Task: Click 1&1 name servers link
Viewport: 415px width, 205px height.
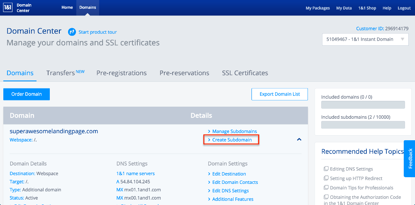Action: coord(136,173)
